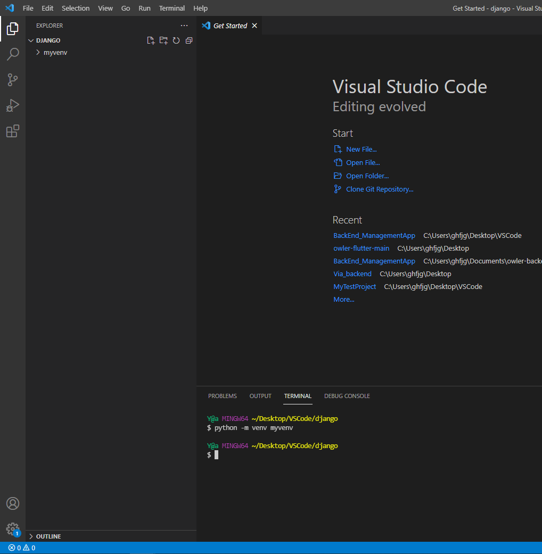This screenshot has height=554, width=542.
Task: Open the Selection menu
Action: coord(76,8)
